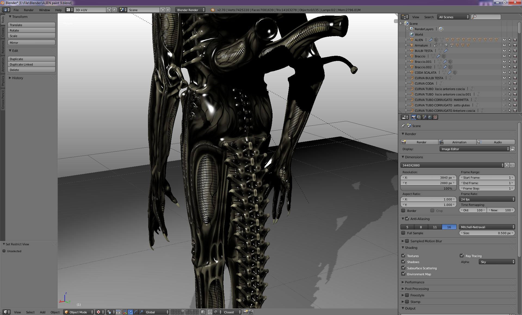Click the Duplicate Linked button
This screenshot has width=522, height=315.
click(32, 64)
